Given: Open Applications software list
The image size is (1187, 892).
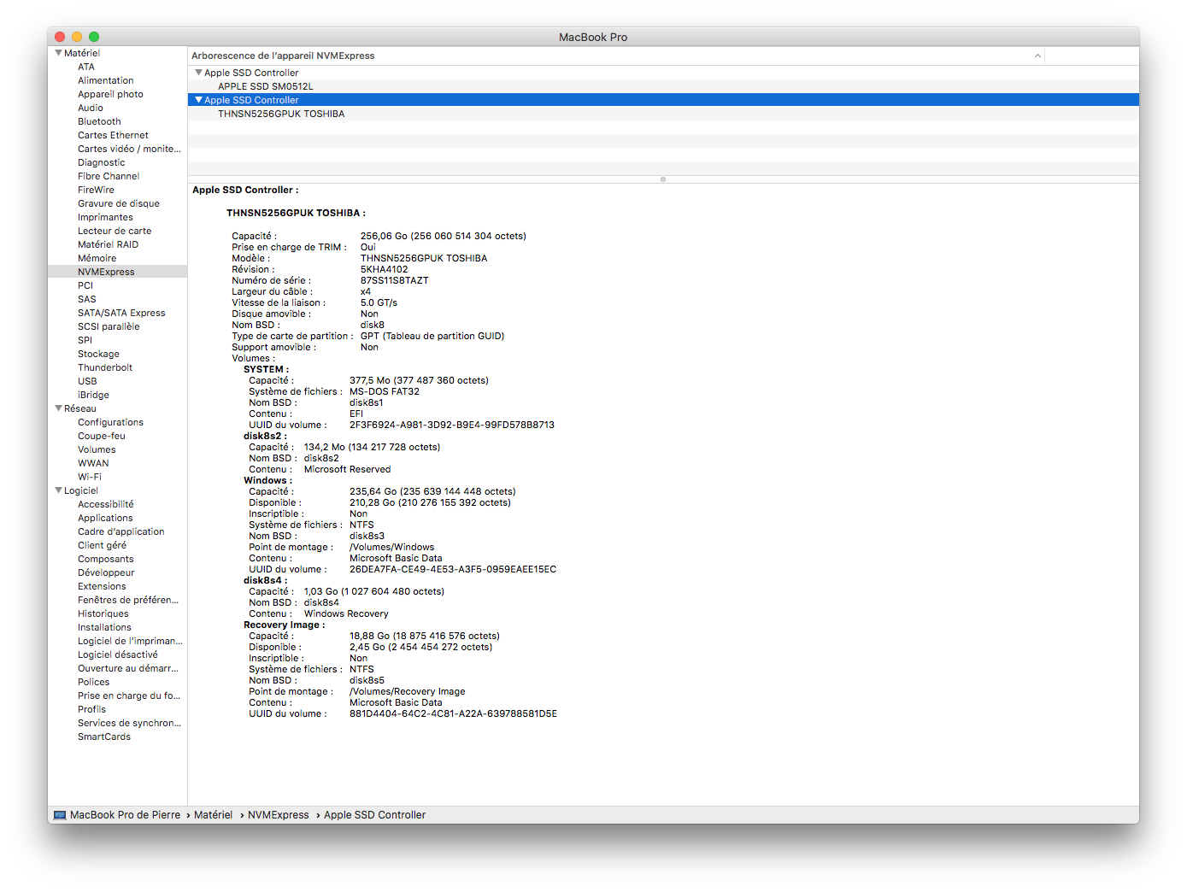Looking at the screenshot, I should 105,518.
